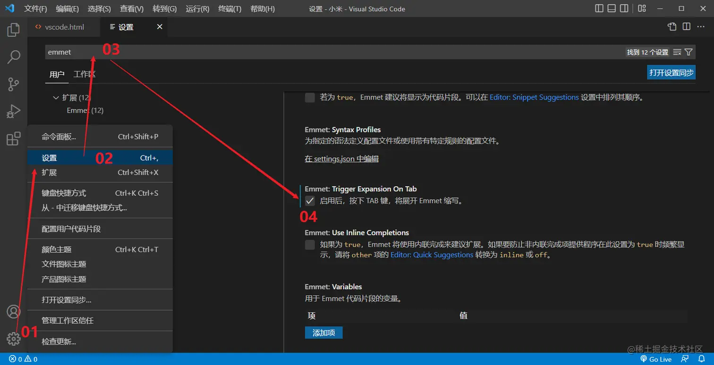714x365 pixels.
Task: Choose 设置 from the manage menu
Action: (100, 158)
